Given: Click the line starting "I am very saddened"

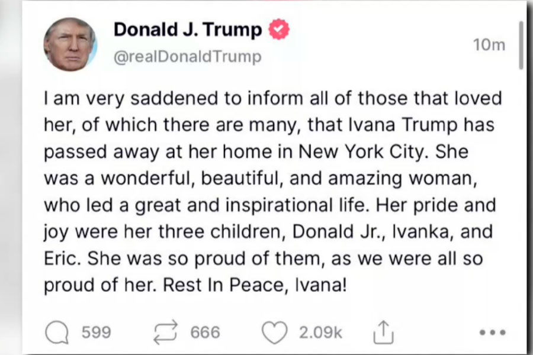Looking at the screenshot, I should (272, 98).
